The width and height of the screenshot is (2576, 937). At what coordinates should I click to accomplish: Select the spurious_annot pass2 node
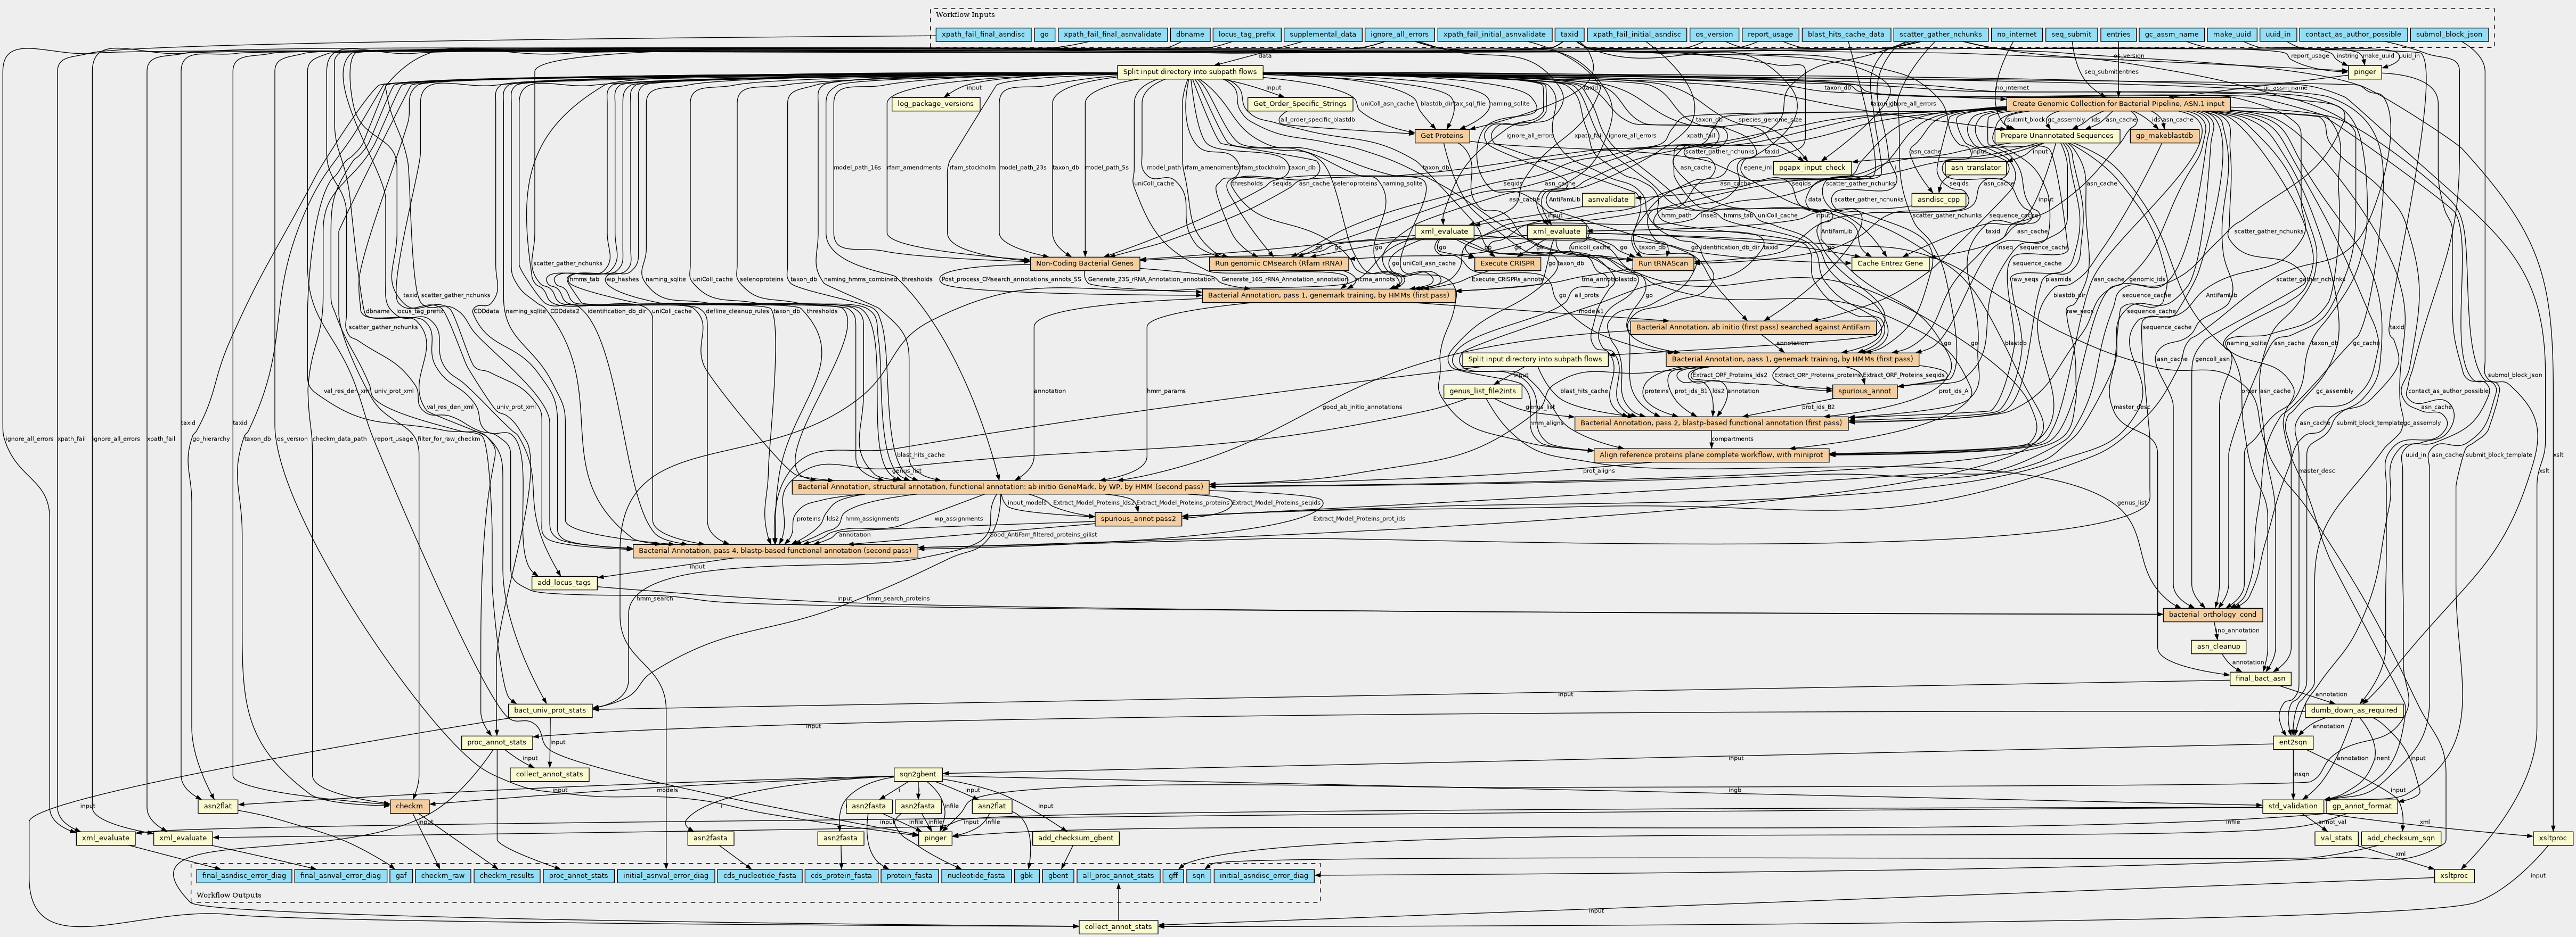pos(1138,519)
